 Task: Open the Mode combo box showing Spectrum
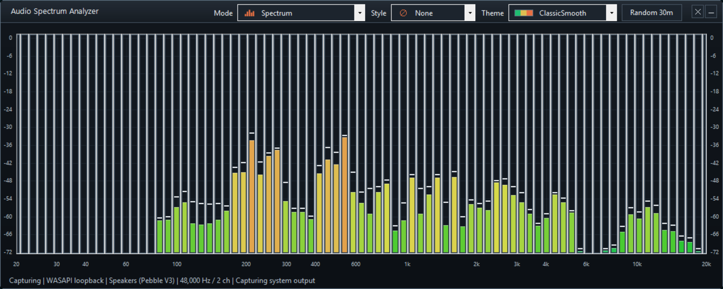click(x=301, y=13)
